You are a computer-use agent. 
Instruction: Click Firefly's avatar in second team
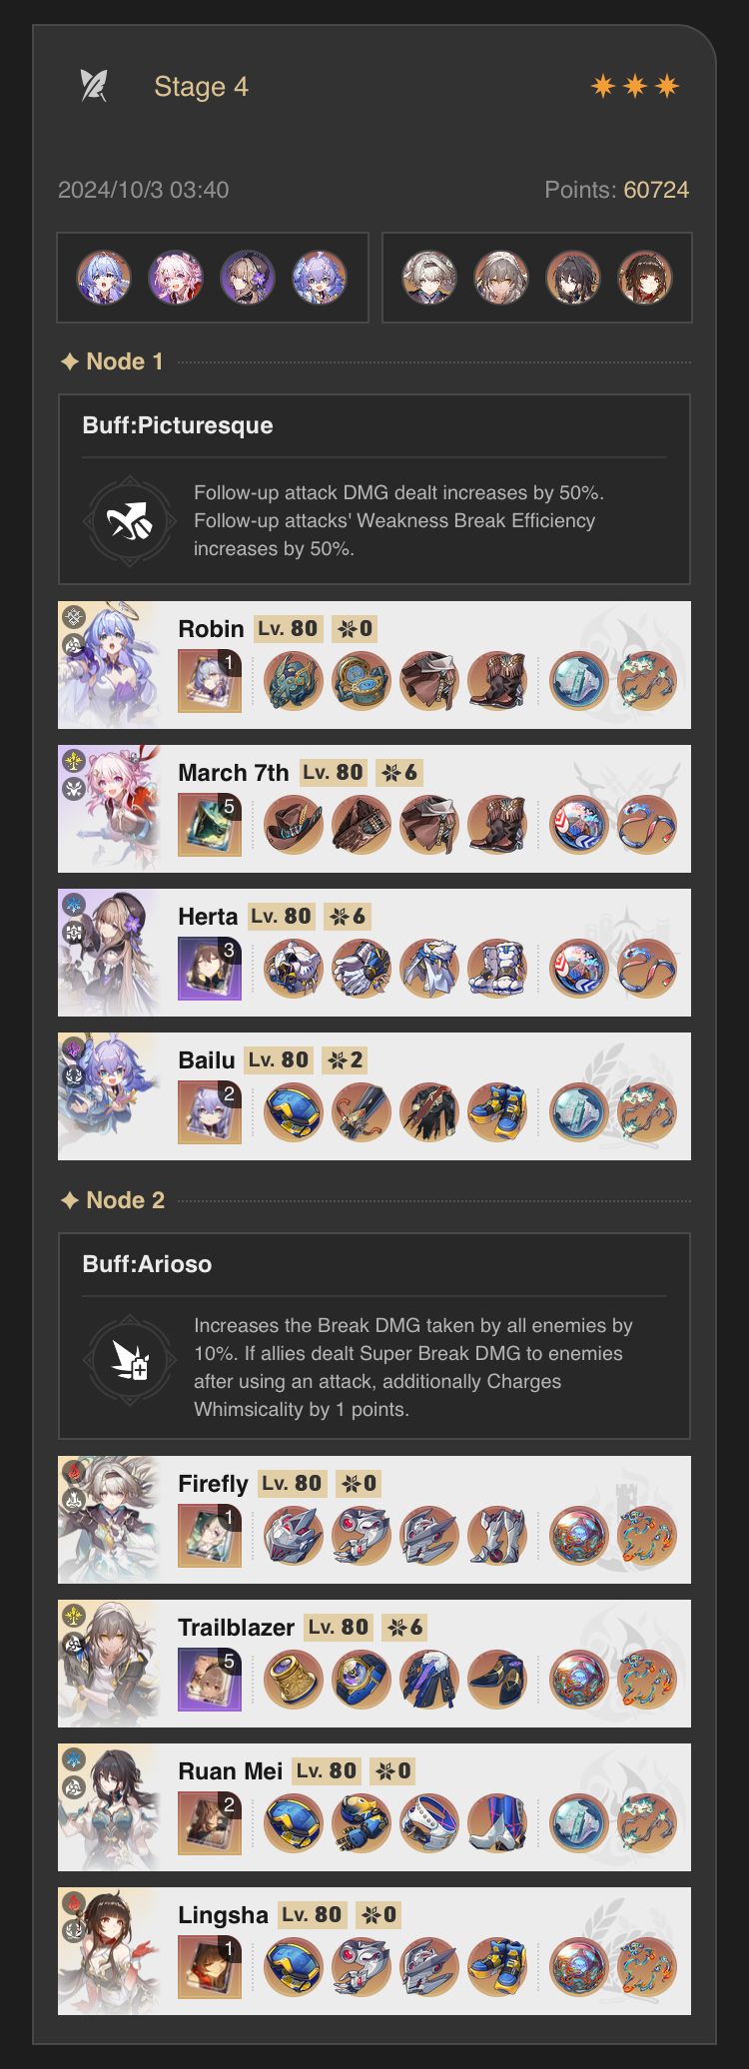click(429, 278)
